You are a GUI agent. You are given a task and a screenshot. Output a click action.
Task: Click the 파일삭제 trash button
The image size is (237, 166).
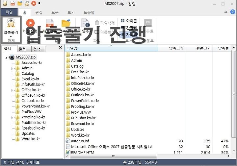tap(105, 23)
